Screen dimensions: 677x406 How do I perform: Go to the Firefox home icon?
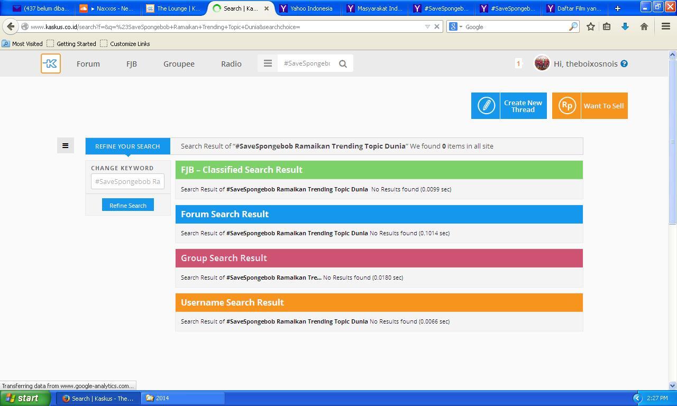(644, 26)
